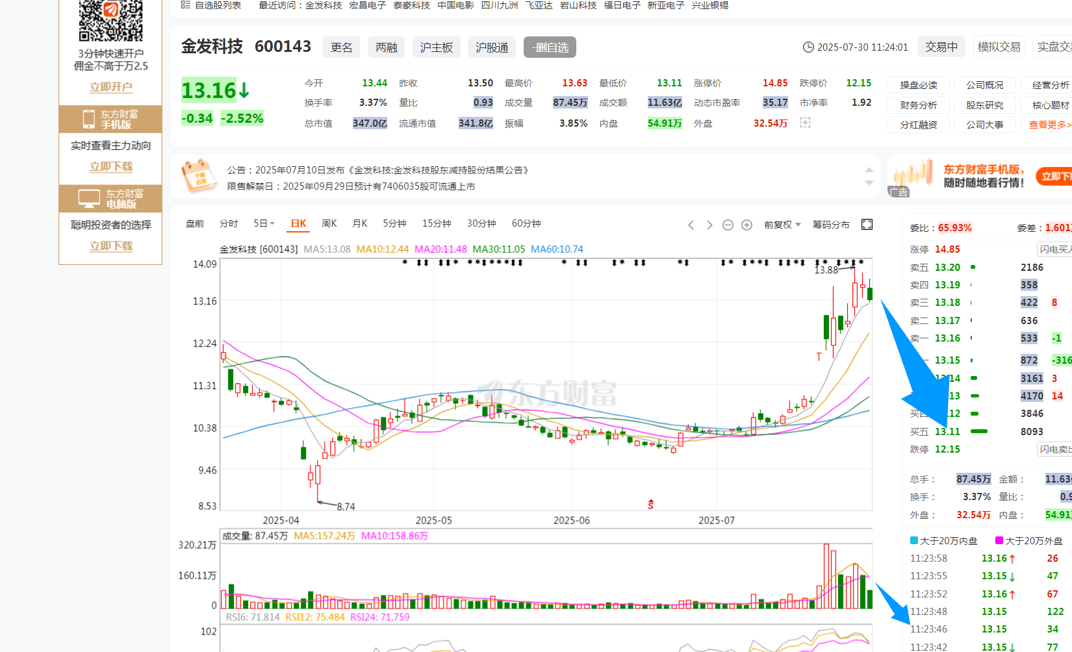Viewport: 1072px width, 652px height.
Task: Open 模拟交易 simulated trading
Action: (999, 47)
